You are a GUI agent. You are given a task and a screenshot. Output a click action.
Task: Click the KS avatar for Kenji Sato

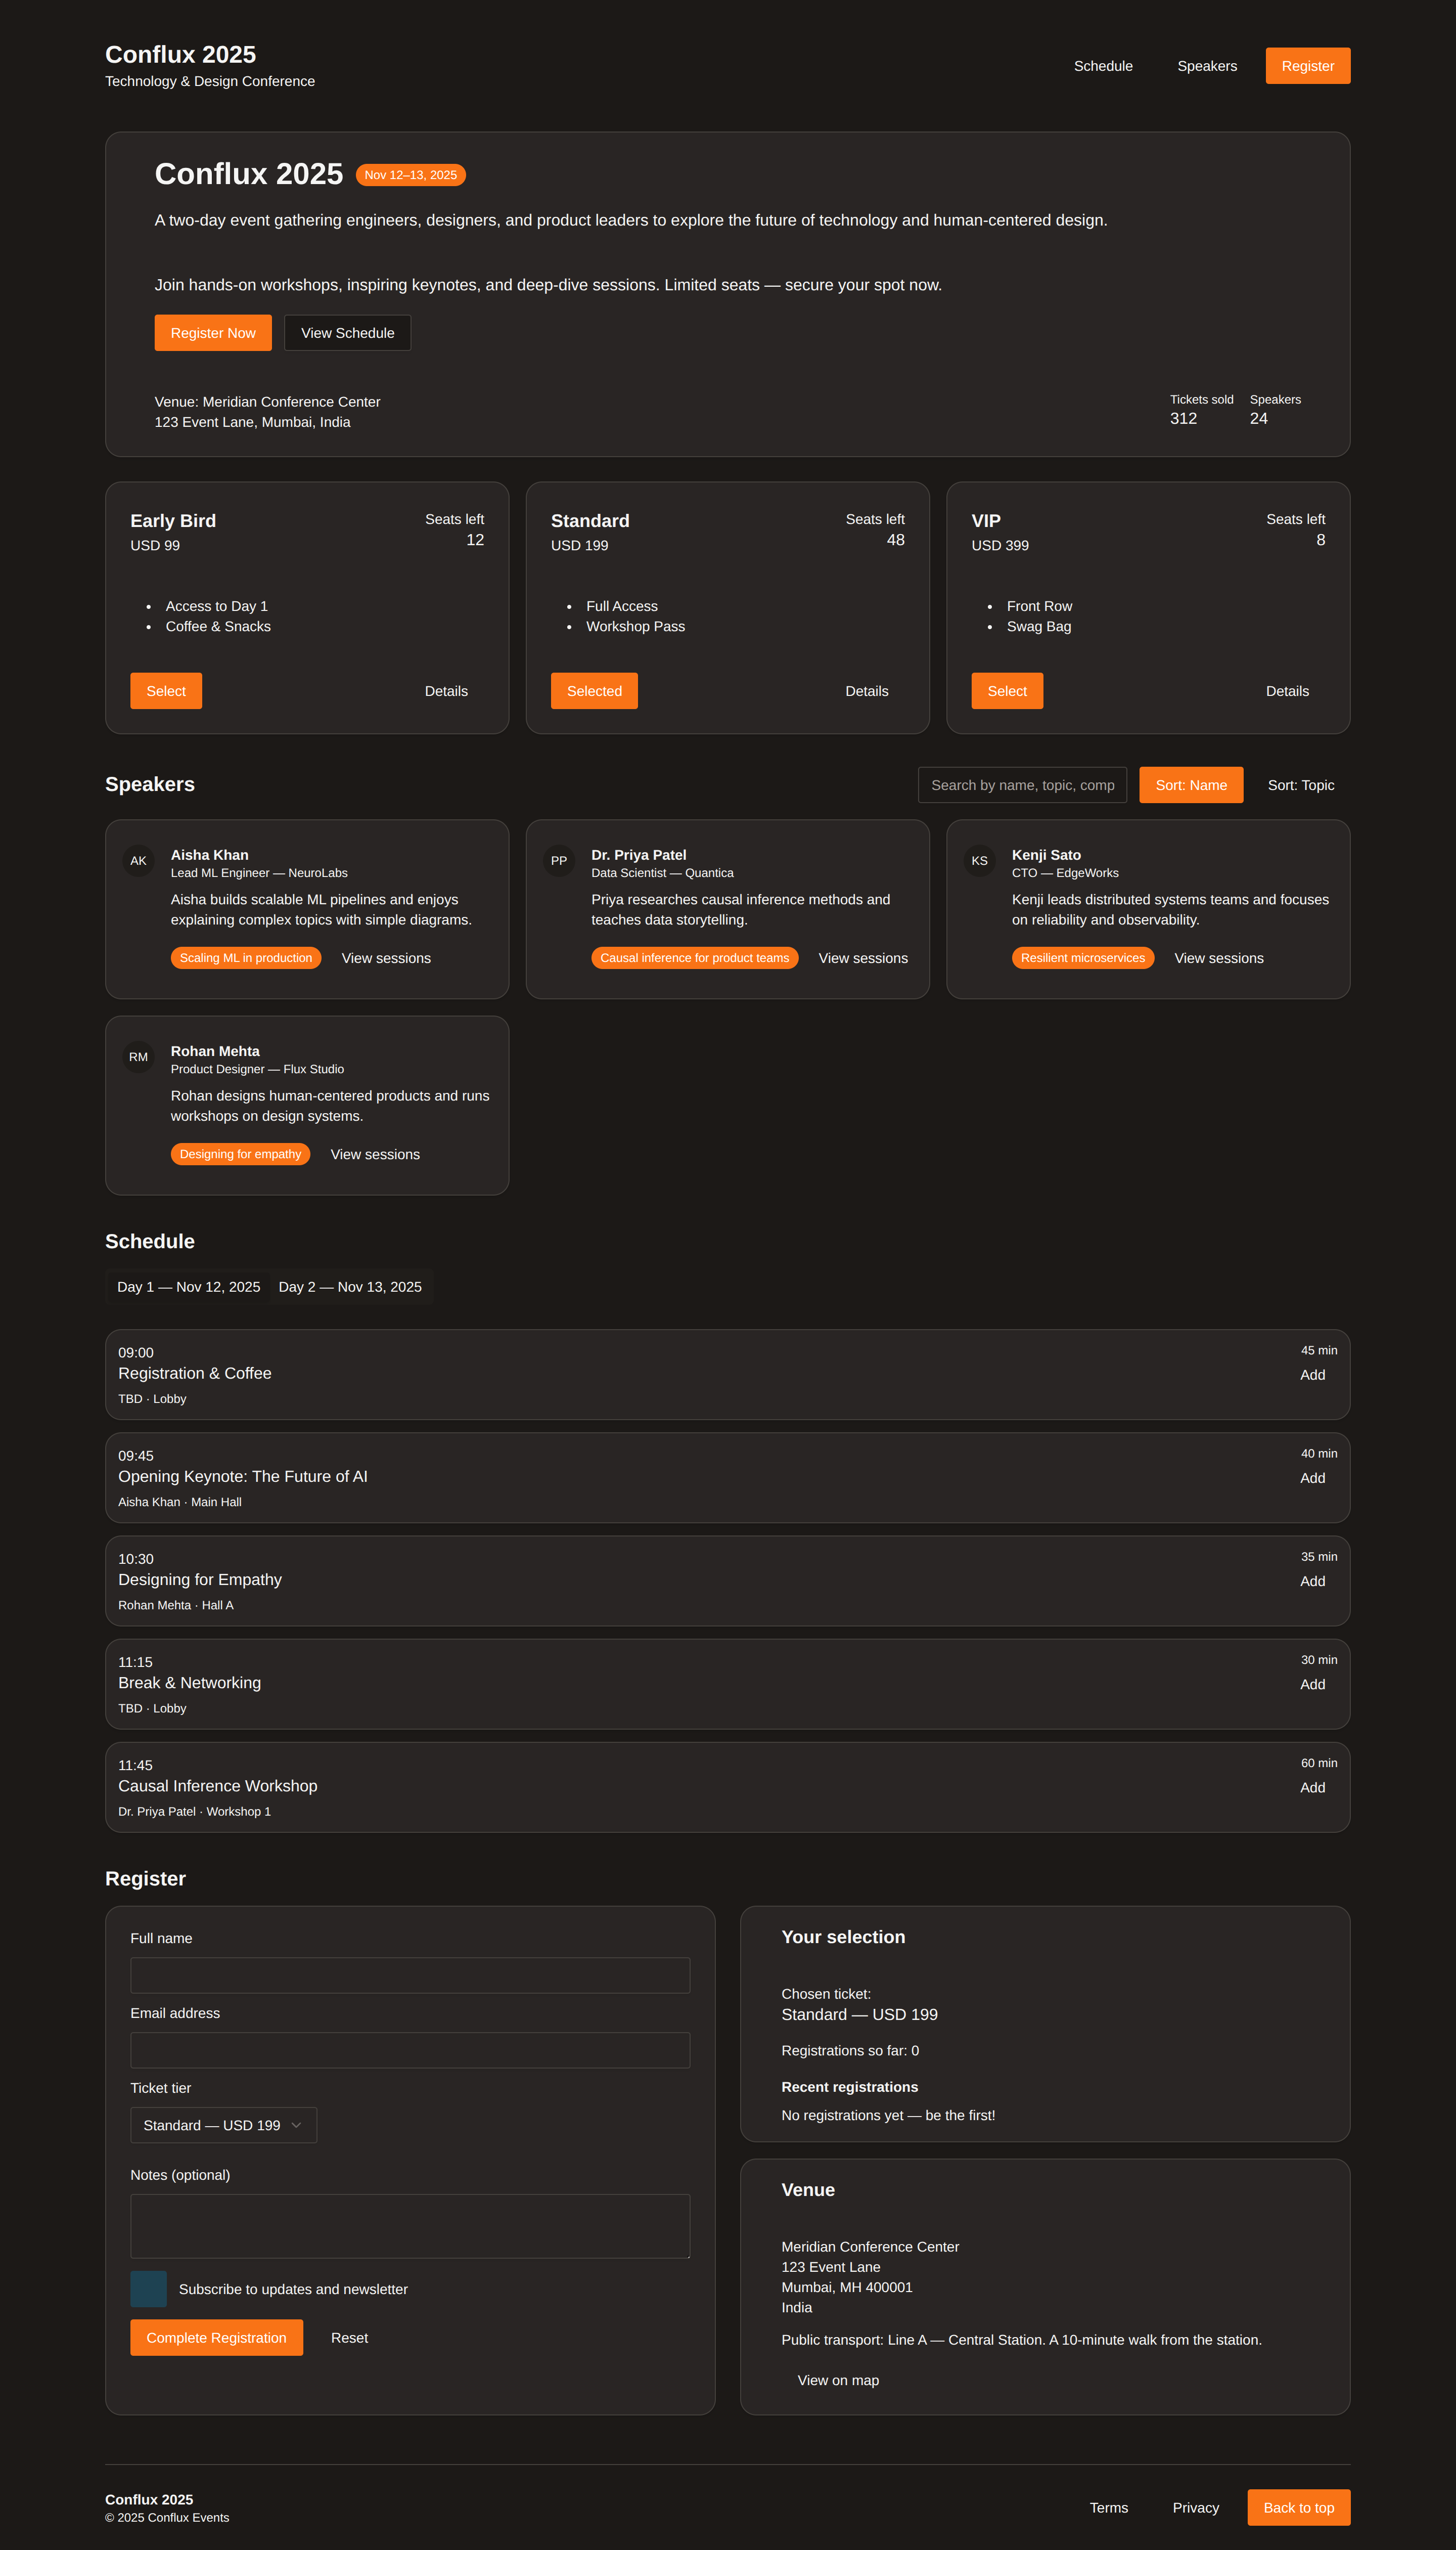click(x=979, y=860)
